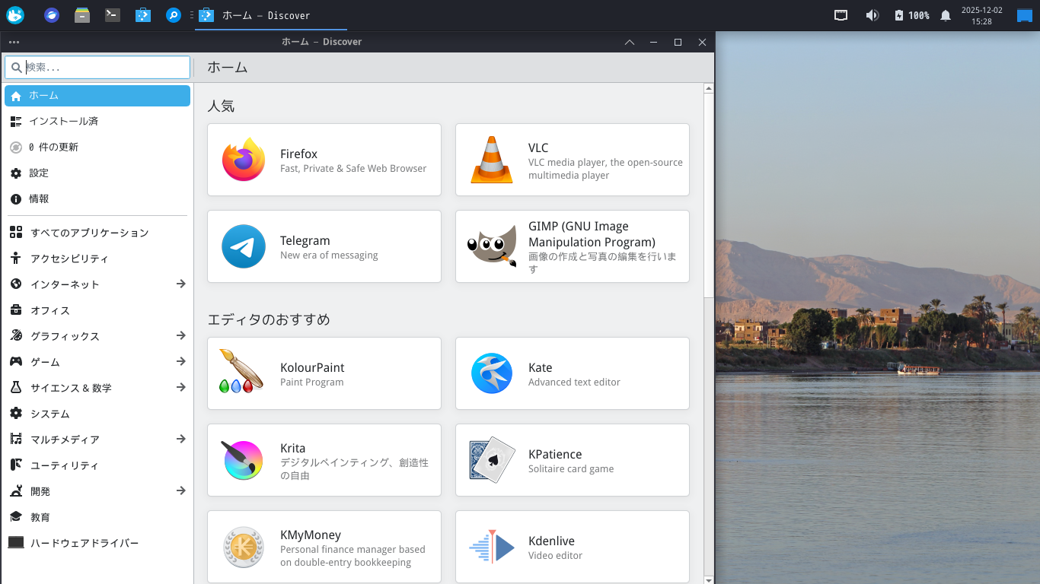Open the overflow menu with three dots
1040x584 pixels.
[13, 42]
